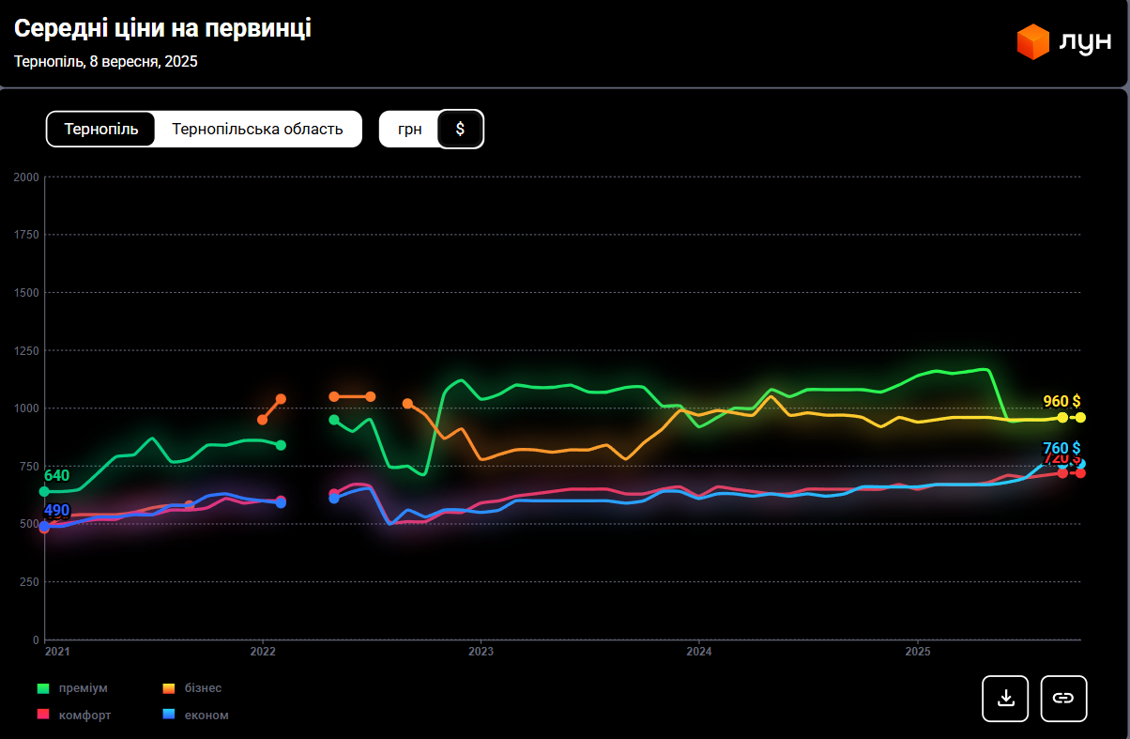Click the date text 'Тернопіль, 8 вересня, 2025'
1130x739 pixels.
point(105,62)
